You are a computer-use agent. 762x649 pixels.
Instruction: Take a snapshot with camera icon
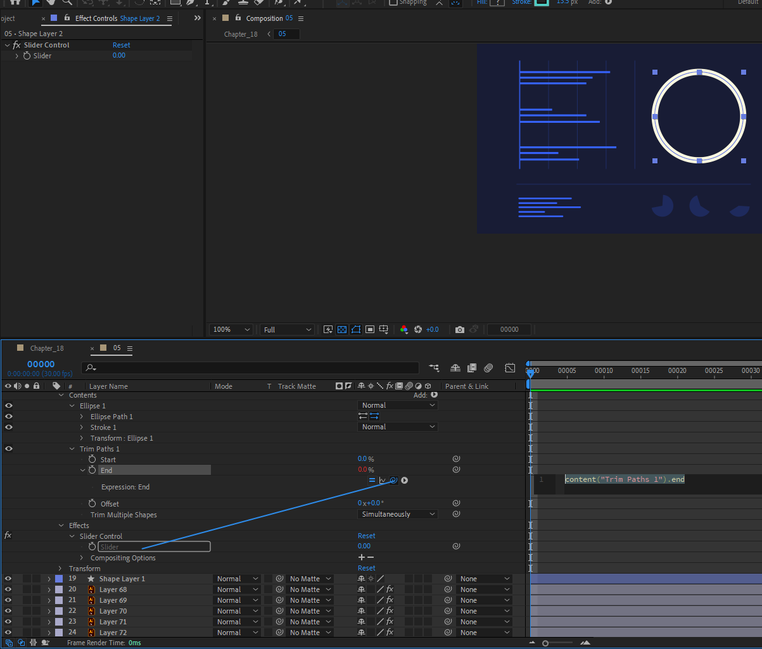(x=460, y=329)
